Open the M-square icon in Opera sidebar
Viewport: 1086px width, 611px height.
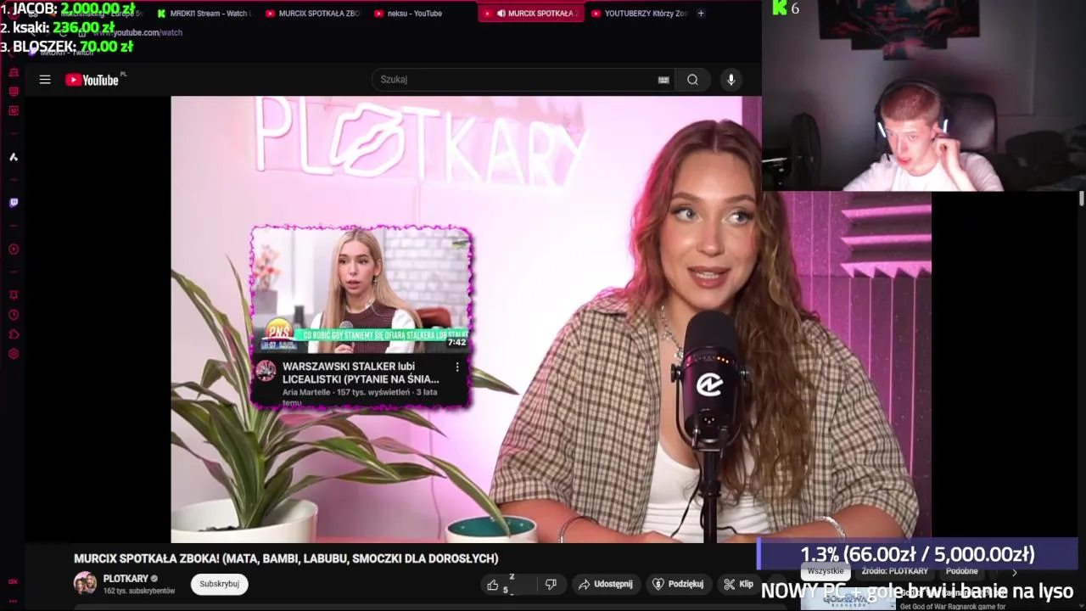(x=14, y=111)
